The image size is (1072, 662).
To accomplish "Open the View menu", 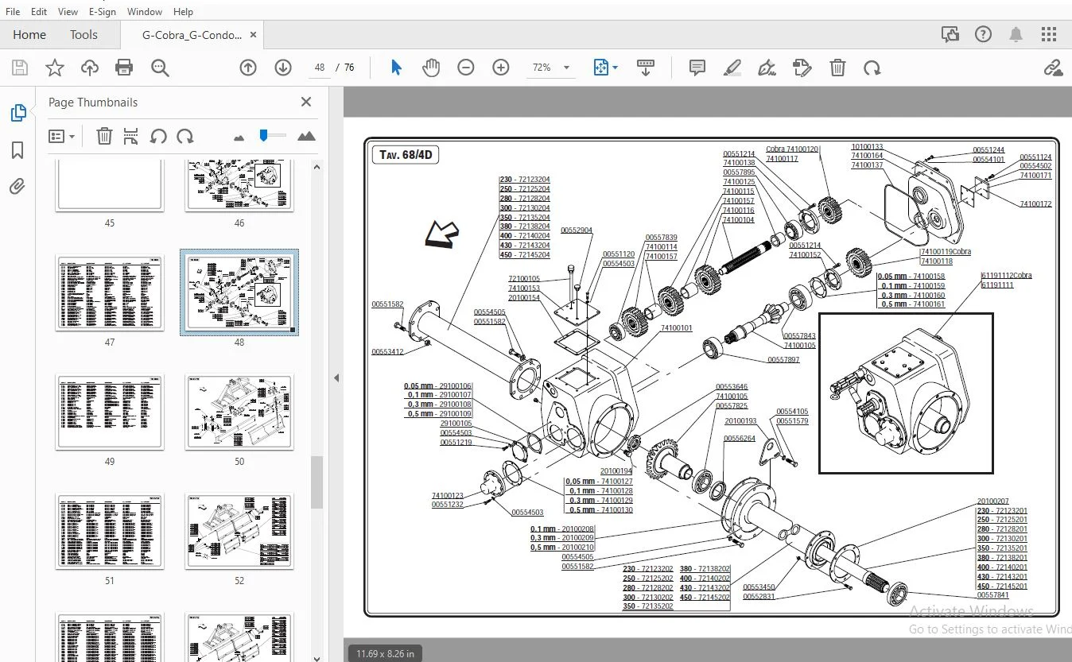I will 68,12.
